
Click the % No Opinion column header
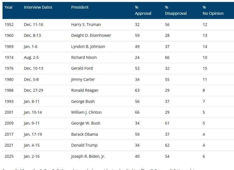click(213, 10)
